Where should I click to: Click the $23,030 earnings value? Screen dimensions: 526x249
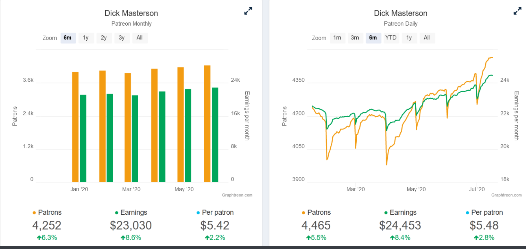131,226
